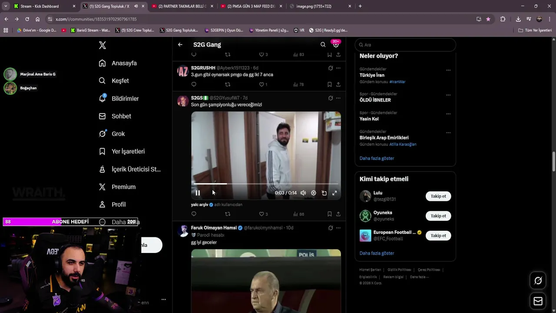
Task: Click the browser address bar URL
Action: tap(96, 19)
